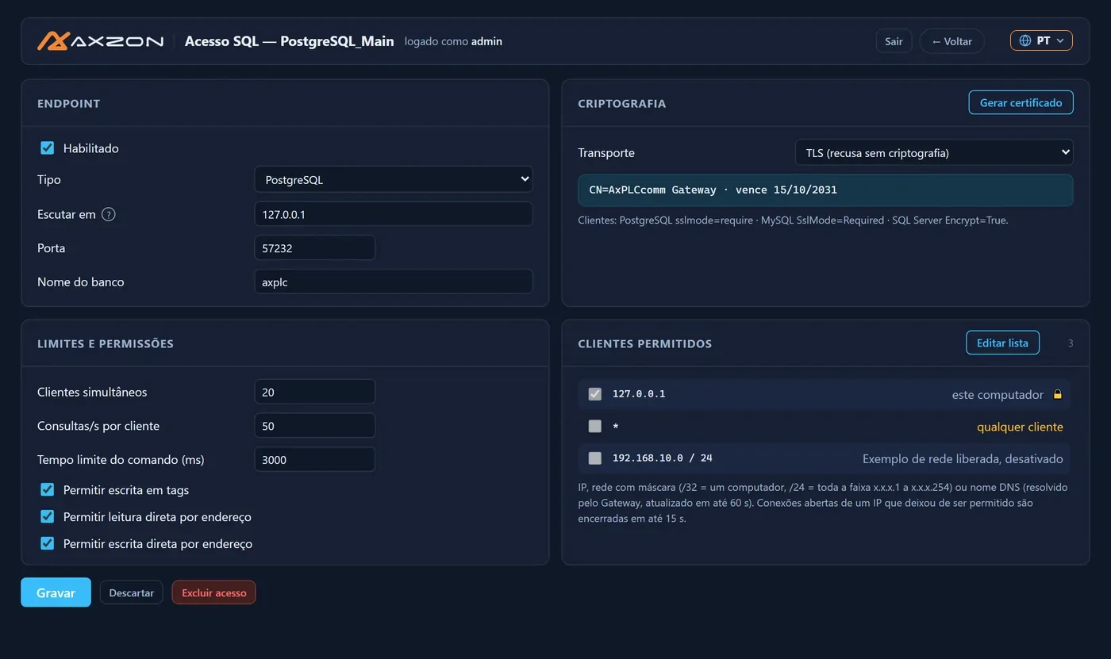Click the LIMITES E PERMISSÕES heading
Image resolution: width=1111 pixels, height=659 pixels.
point(106,344)
